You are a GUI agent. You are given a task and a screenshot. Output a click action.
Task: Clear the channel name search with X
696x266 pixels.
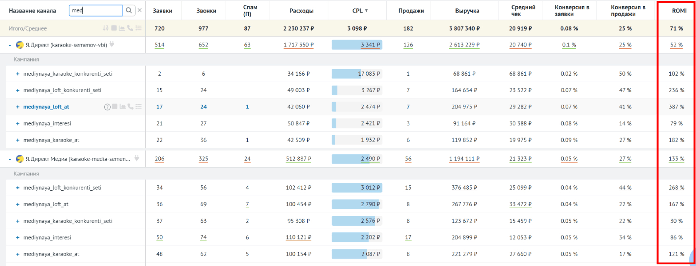pos(139,10)
